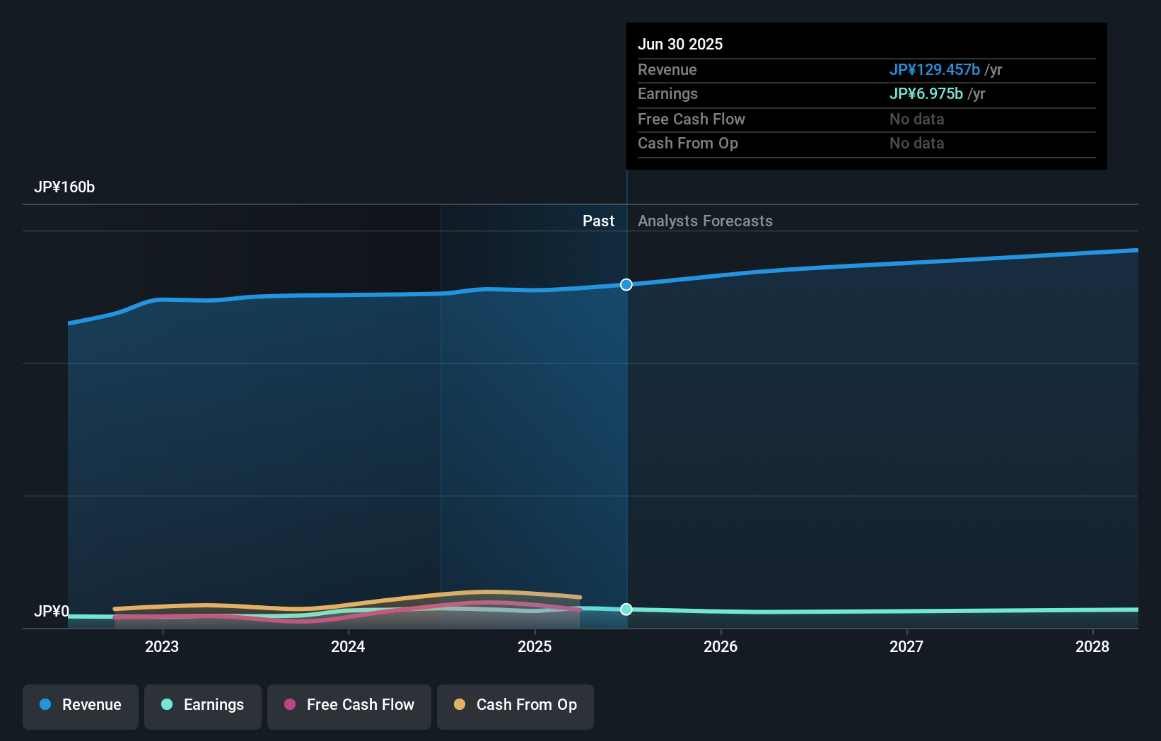
Task: Click the JP¥6.975b earnings value
Action: tap(926, 94)
